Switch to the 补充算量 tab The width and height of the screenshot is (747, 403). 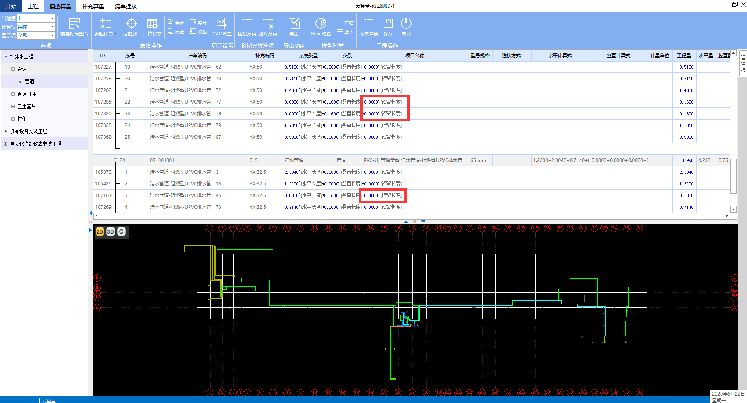click(x=93, y=6)
